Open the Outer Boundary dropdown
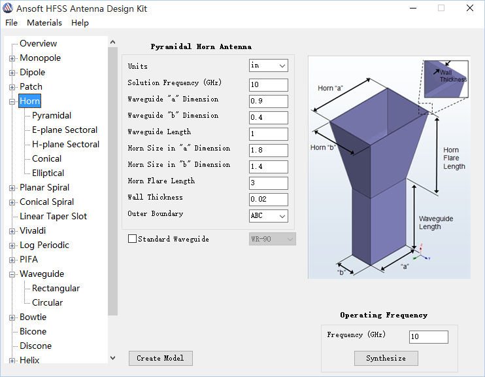485x377 pixels. click(269, 216)
